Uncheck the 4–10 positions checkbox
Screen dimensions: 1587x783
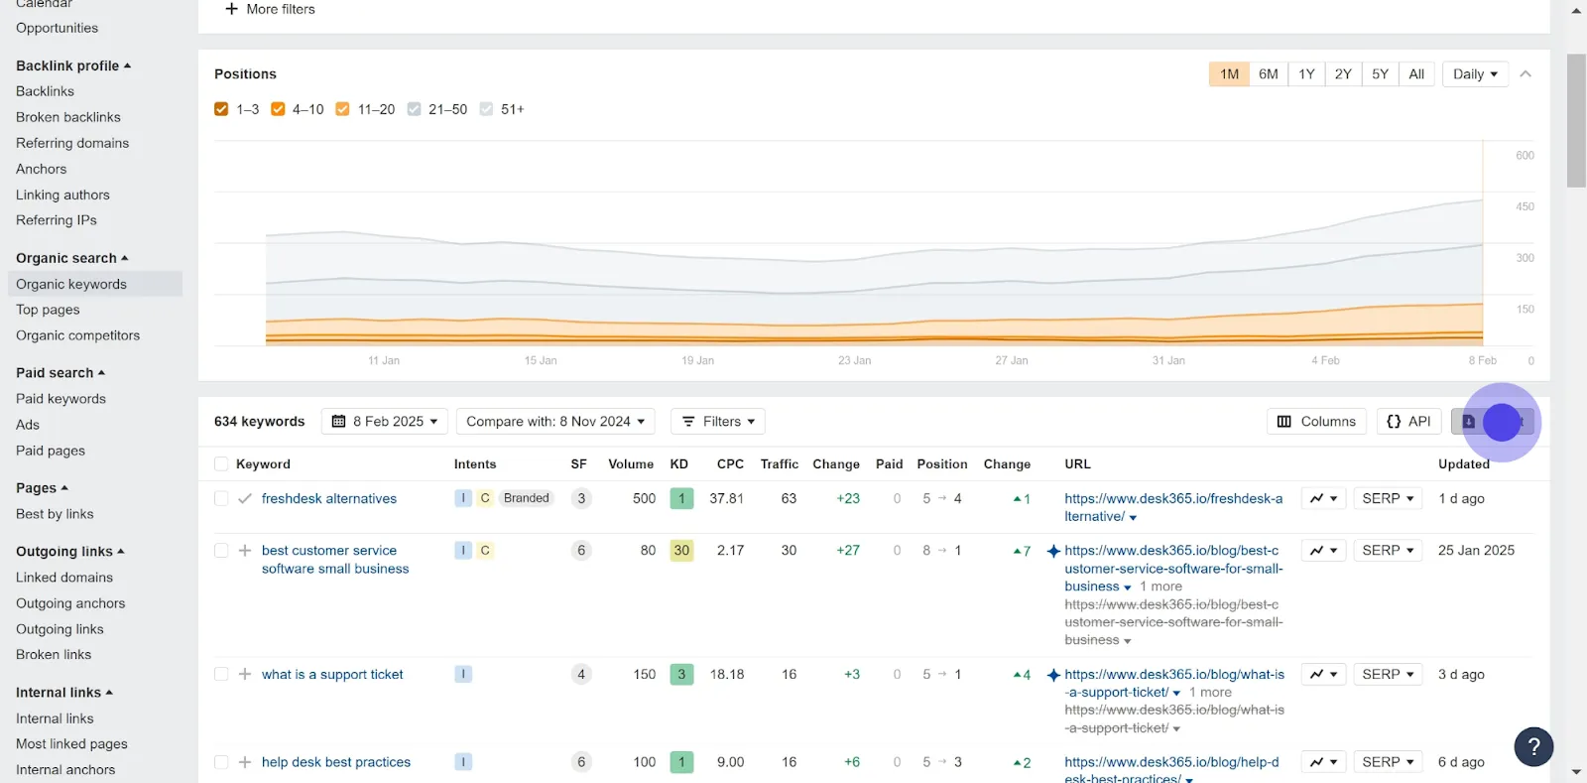pos(278,109)
